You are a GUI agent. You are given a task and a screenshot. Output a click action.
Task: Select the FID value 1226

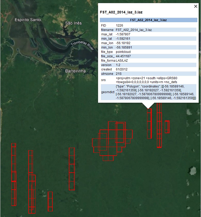tap(119, 25)
